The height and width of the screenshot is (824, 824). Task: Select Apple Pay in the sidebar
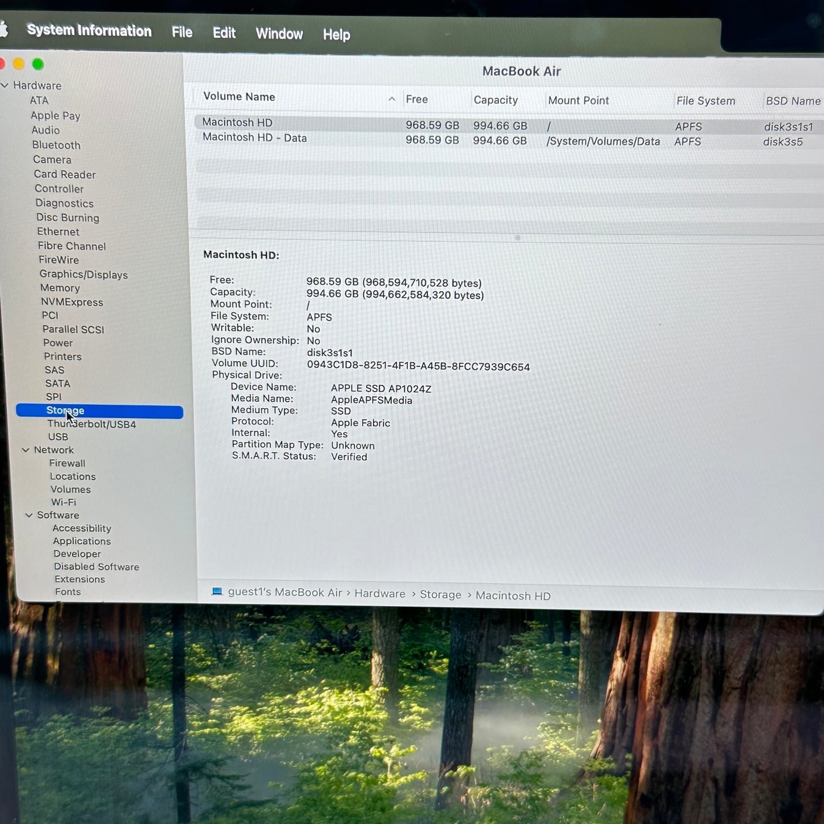[55, 115]
